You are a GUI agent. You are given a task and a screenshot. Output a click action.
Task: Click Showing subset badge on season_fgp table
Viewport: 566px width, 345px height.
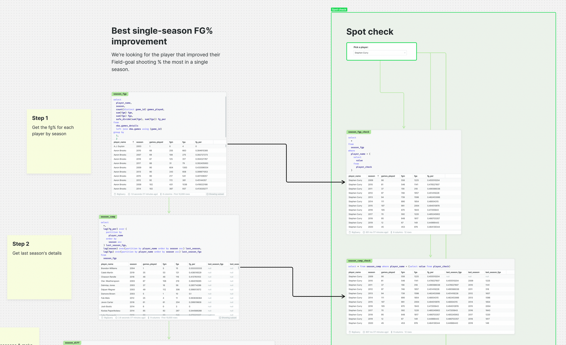click(215, 194)
